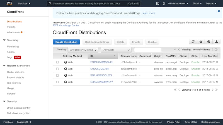Go to last page in top pager

pos(216,50)
